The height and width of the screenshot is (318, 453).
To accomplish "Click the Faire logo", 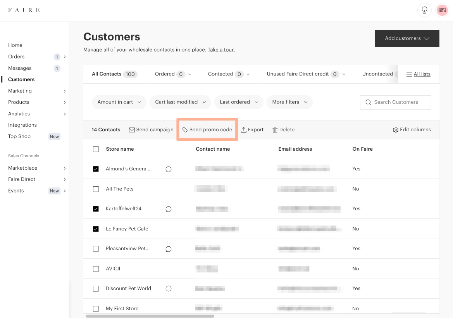I will (x=24, y=10).
